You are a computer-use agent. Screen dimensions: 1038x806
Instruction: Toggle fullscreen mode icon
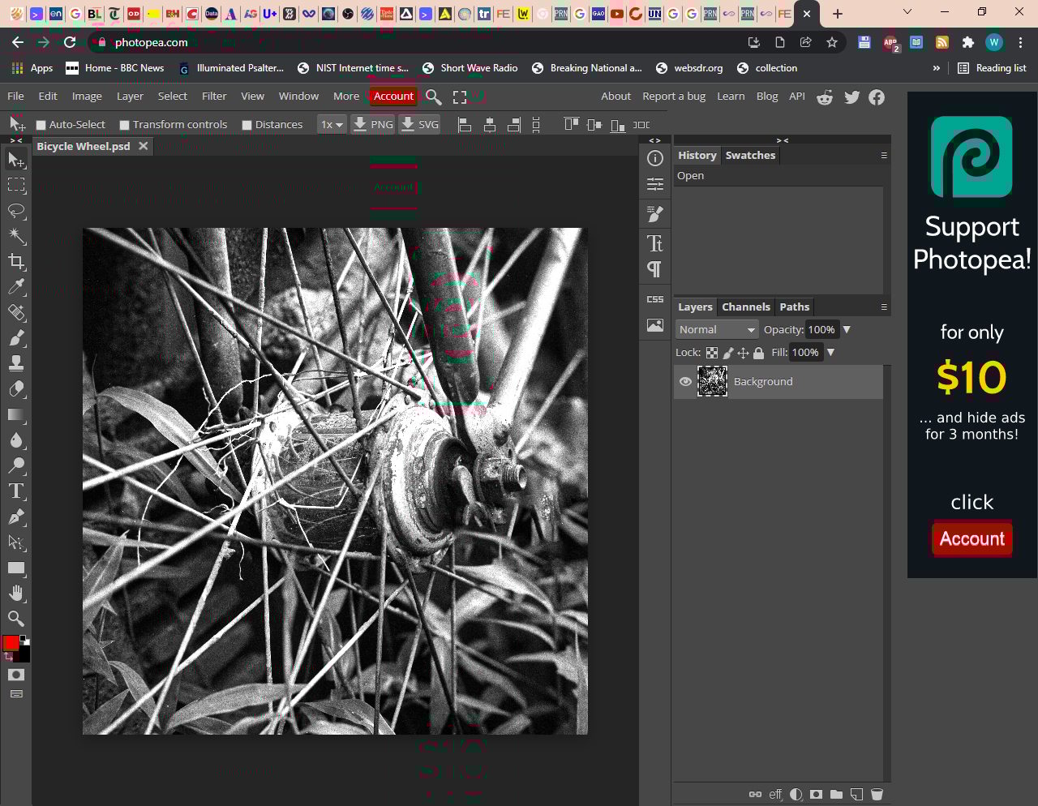(460, 97)
